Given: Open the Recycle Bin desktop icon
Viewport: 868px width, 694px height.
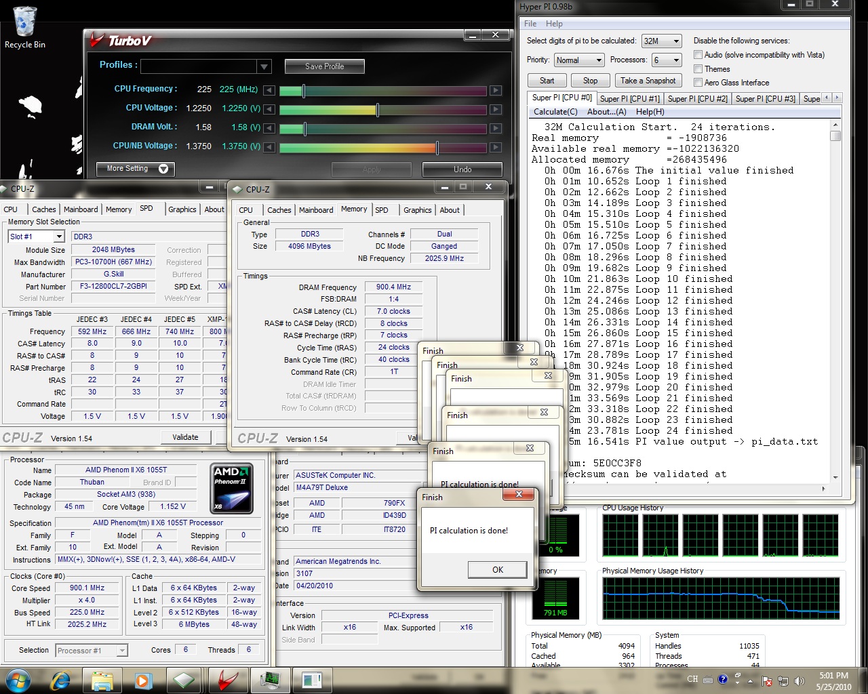Looking at the screenshot, I should pyautogui.click(x=24, y=28).
